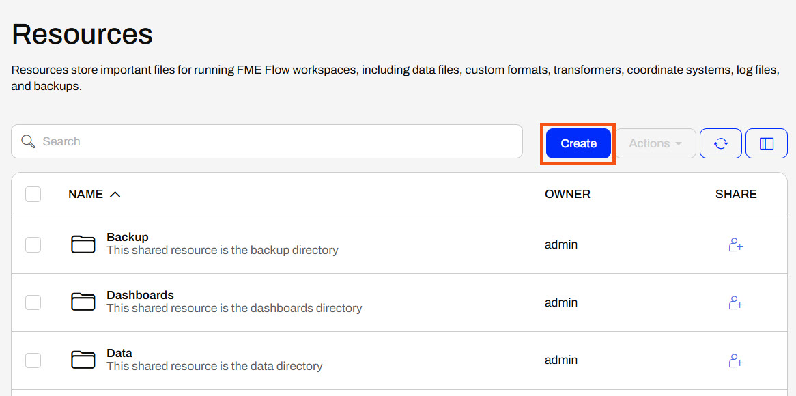Open the Dashboards resource name link
This screenshot has height=396, width=796.
tap(140, 295)
